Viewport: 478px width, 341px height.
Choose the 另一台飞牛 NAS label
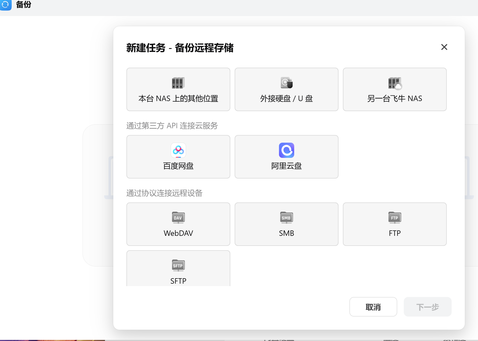click(395, 99)
